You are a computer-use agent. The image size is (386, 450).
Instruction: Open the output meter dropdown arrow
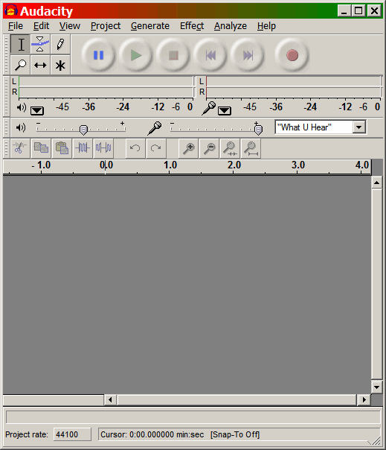click(37, 110)
